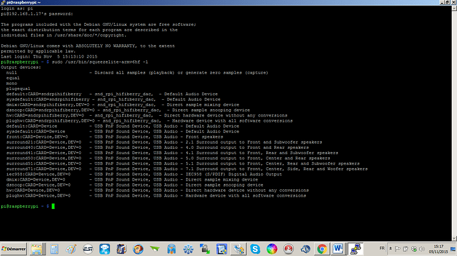Open the Audacity-style headphones icon
This screenshot has width=457, height=256.
coord(305,249)
